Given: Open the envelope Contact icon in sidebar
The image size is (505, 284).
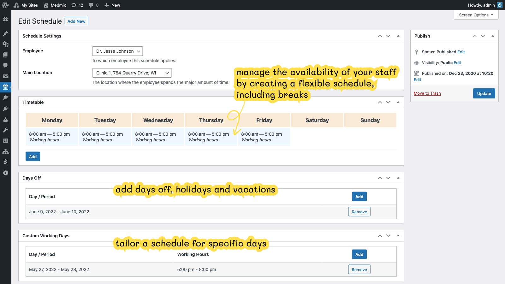Looking at the screenshot, I should point(5,76).
